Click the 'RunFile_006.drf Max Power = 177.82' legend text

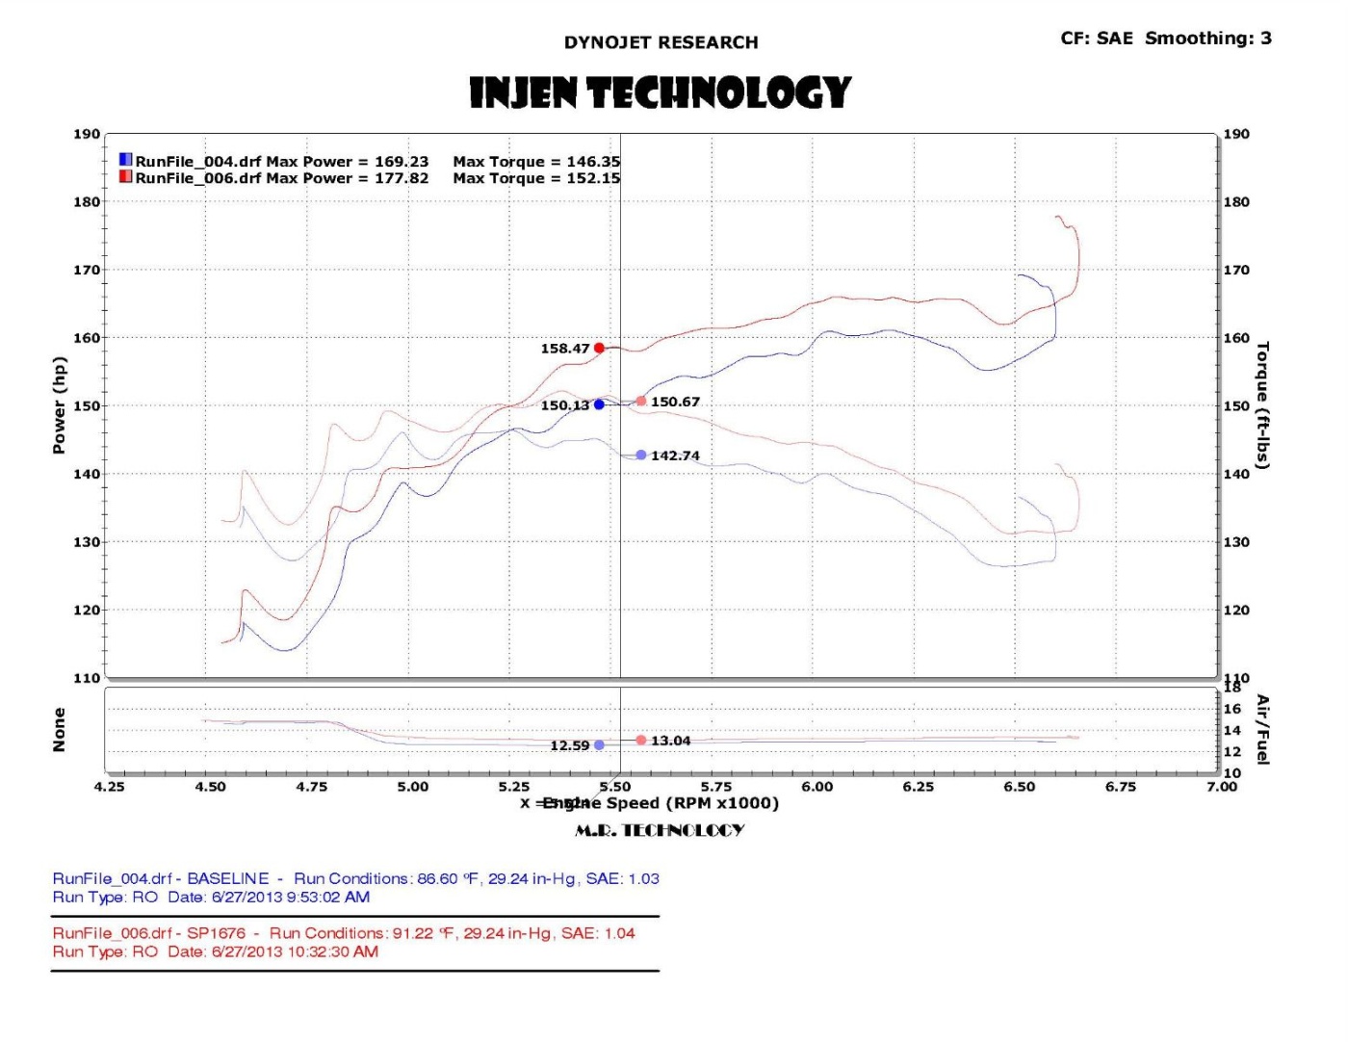point(282,178)
